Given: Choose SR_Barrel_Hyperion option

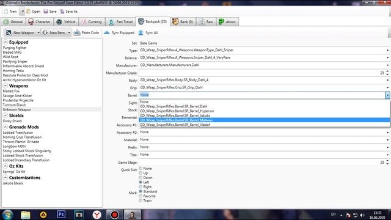Looking at the screenshot, I should tap(265, 111).
